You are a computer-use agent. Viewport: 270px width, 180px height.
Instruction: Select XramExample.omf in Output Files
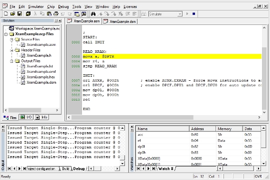41,72
